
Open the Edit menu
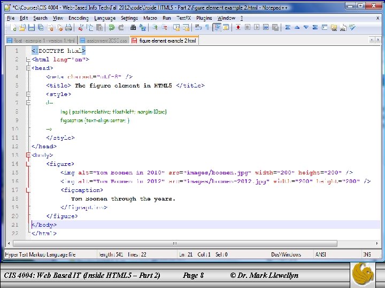24,18
